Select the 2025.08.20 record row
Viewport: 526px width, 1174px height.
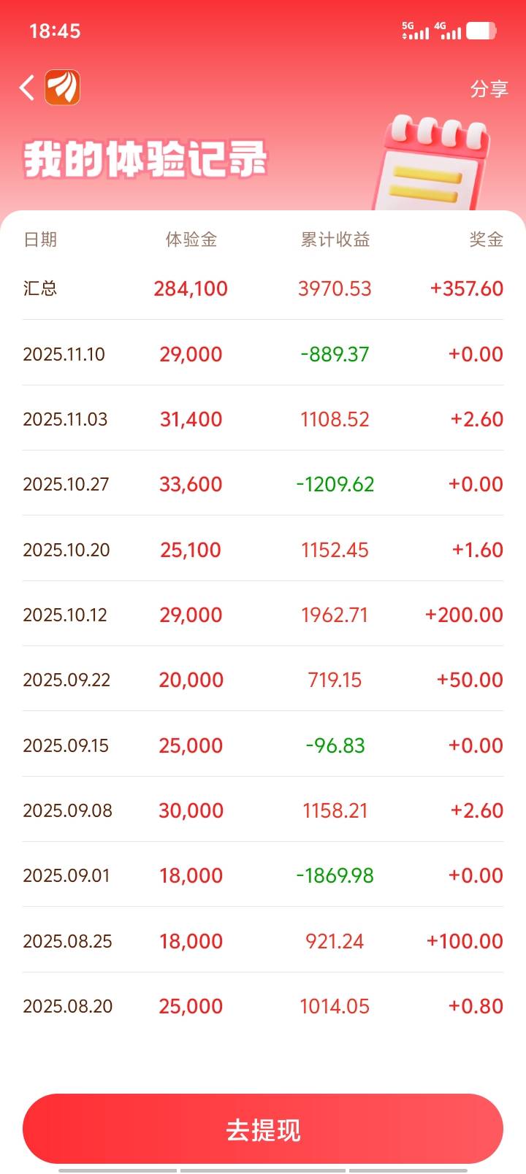coord(263,1006)
